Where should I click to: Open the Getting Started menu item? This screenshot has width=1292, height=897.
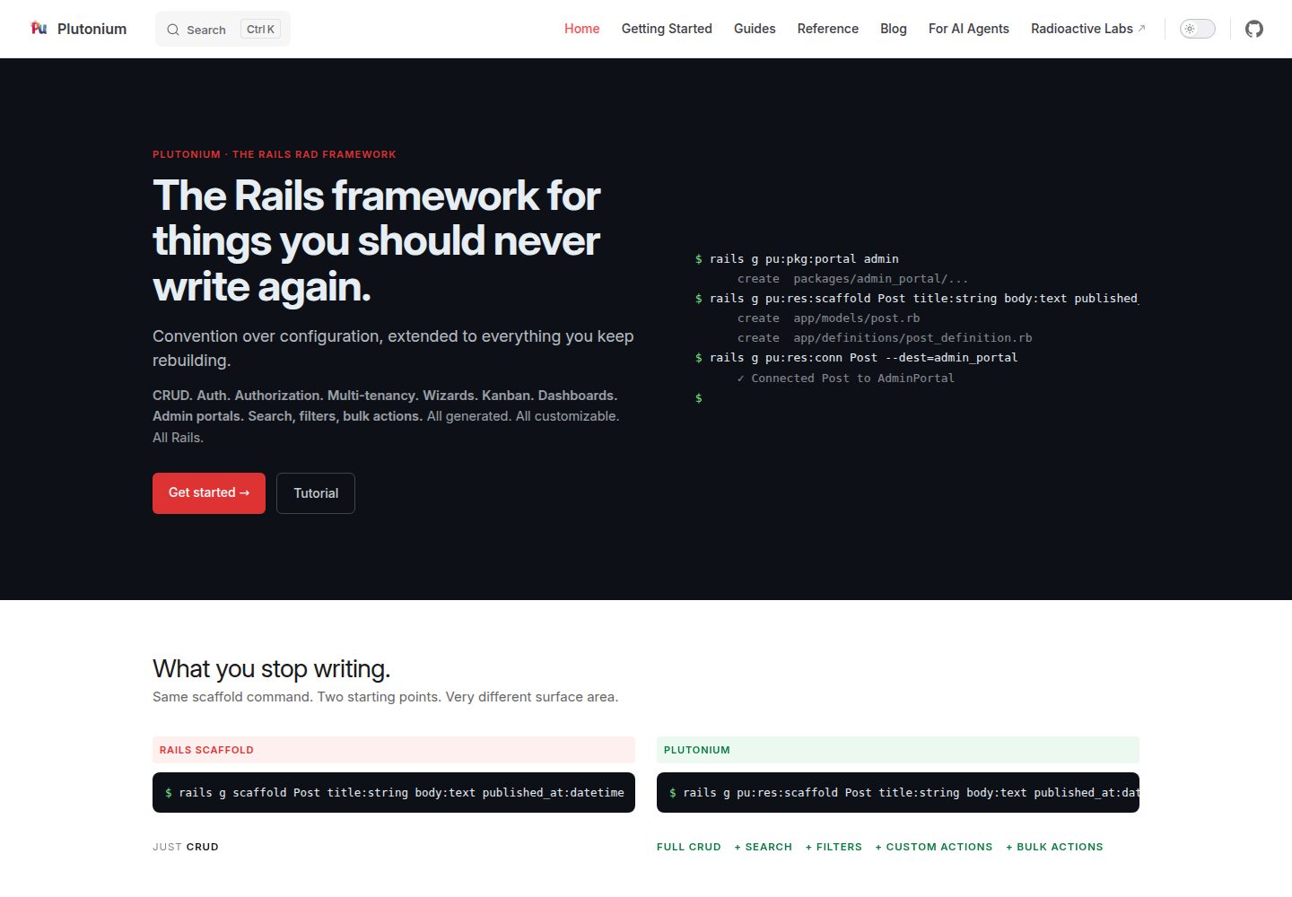pos(667,29)
